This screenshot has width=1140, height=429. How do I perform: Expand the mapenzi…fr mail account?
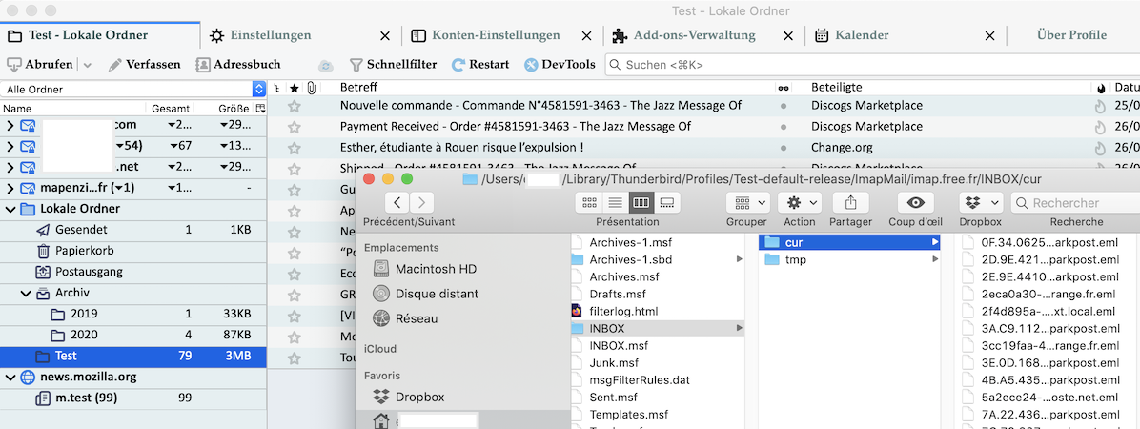10,189
